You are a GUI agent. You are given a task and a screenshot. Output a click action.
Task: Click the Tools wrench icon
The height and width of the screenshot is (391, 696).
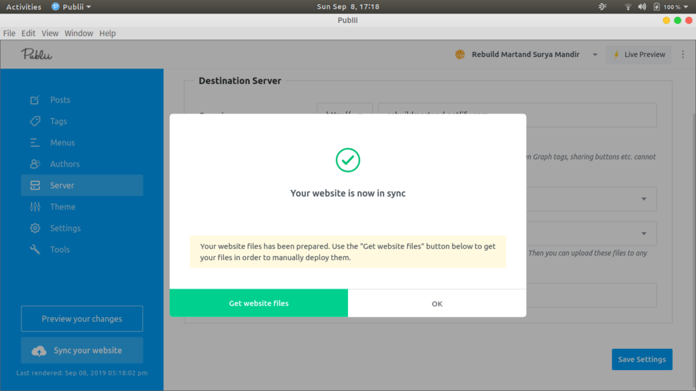tap(35, 250)
